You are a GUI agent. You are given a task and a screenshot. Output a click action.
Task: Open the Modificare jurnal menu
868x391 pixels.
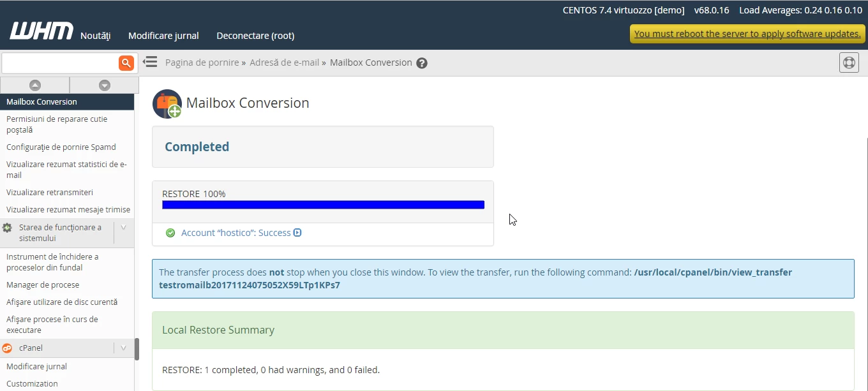163,36
